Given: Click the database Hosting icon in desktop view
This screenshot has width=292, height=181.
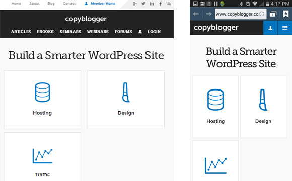Looking at the screenshot, I should click(42, 93).
